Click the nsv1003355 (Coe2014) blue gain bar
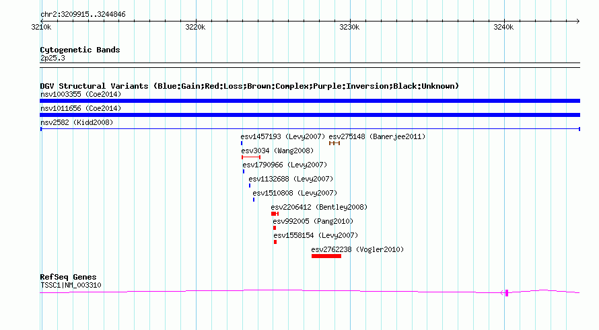This screenshot has height=330, width=599. [310, 101]
